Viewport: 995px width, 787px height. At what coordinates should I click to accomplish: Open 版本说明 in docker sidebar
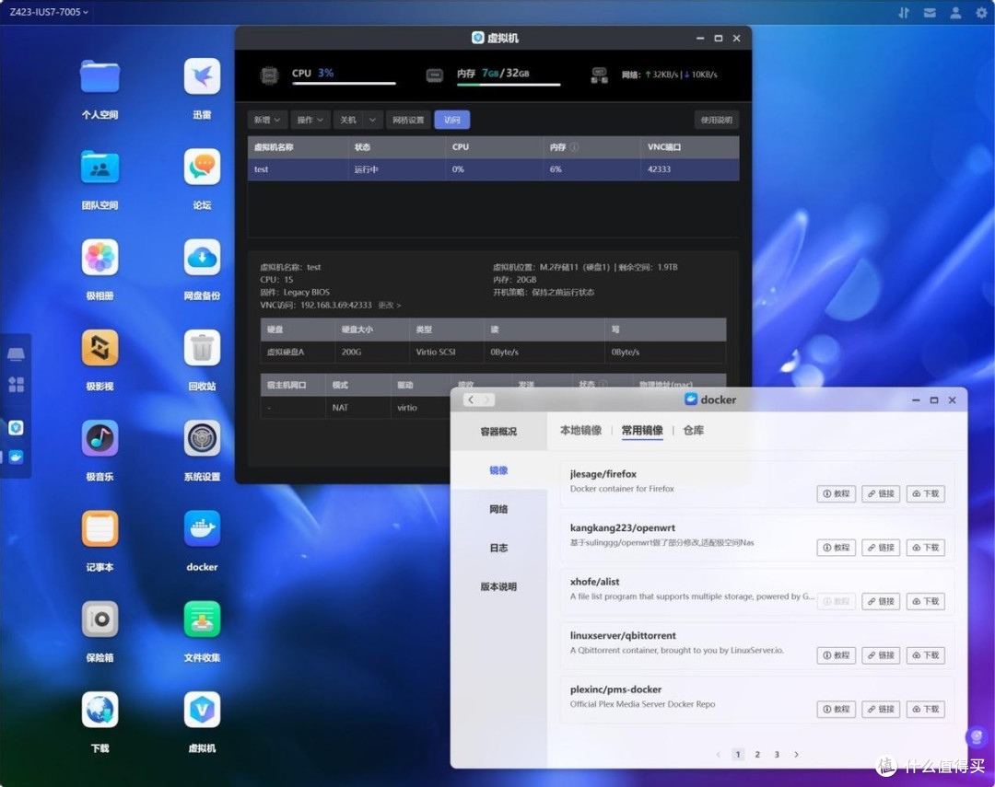click(x=498, y=586)
